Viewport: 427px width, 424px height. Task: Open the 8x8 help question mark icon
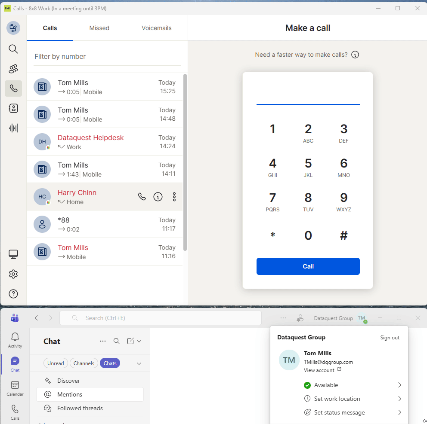13,294
